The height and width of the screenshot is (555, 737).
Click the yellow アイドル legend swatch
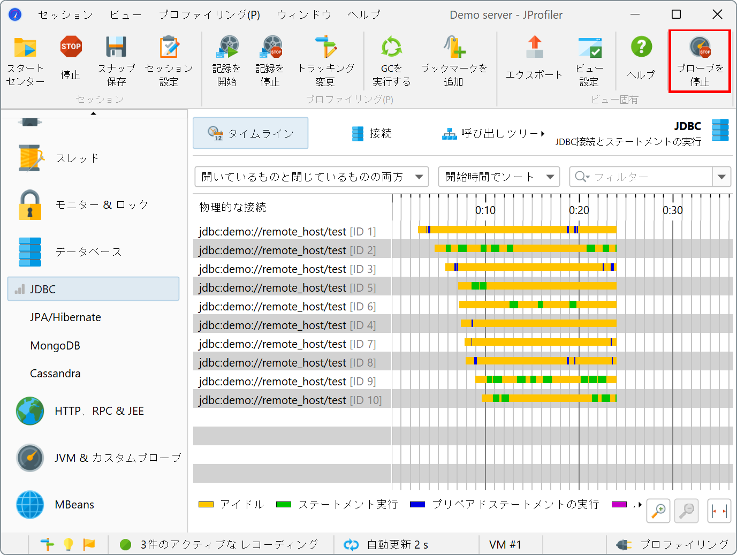(206, 505)
